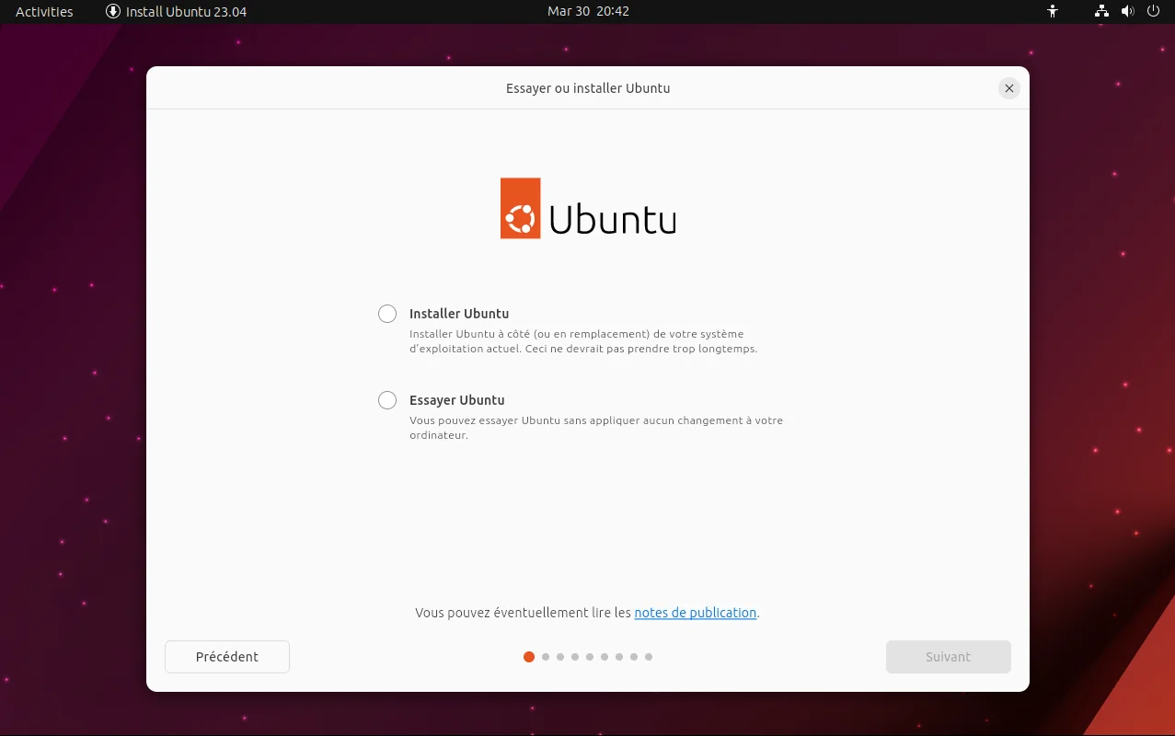
Task: Click the Suivant button
Action: tap(949, 657)
